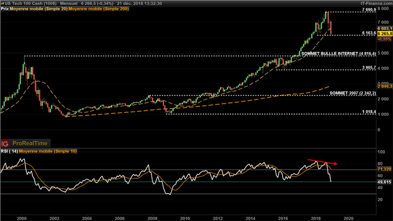Click the US Tech 100 Cash title

point(31,3)
